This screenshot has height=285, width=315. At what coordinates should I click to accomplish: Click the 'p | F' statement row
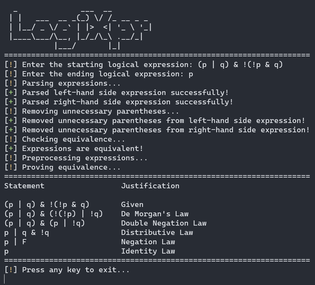click(16, 242)
